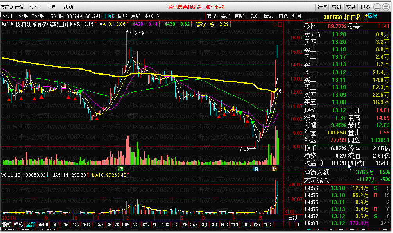393x233 pixels.
Task: Click the 标记 toolbar button
Action: pyautogui.click(x=268, y=16)
